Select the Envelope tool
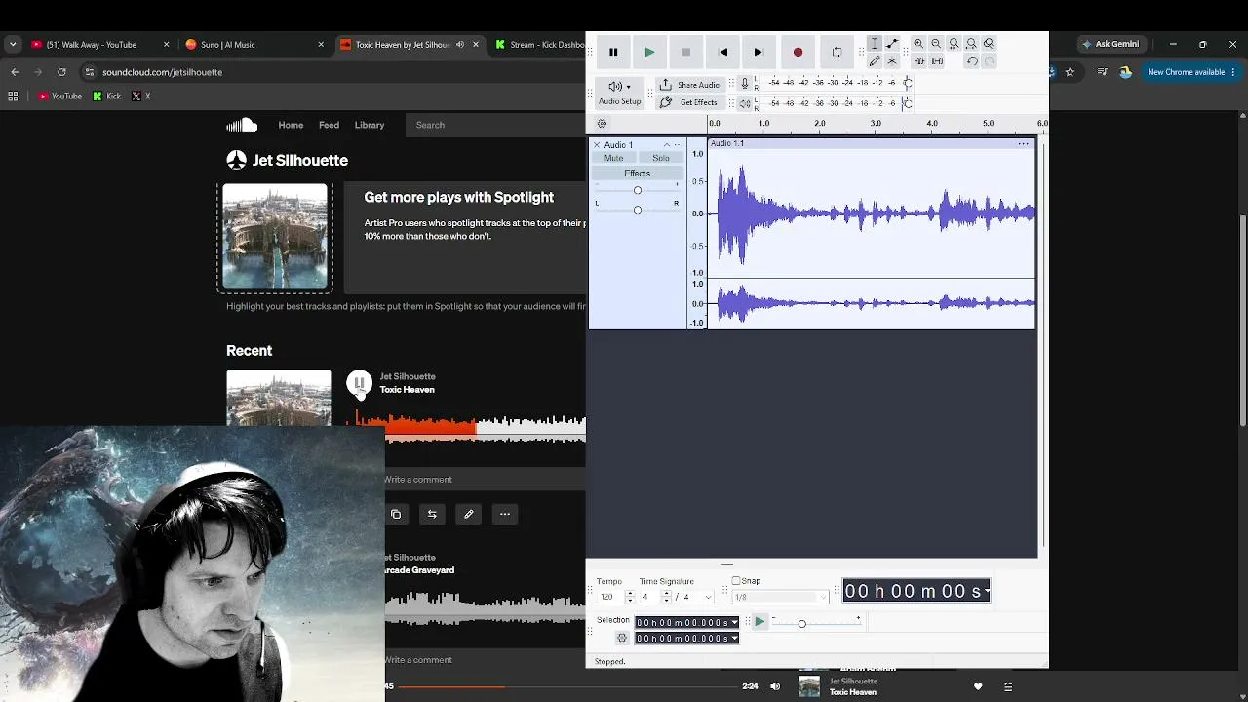 pos(892,44)
